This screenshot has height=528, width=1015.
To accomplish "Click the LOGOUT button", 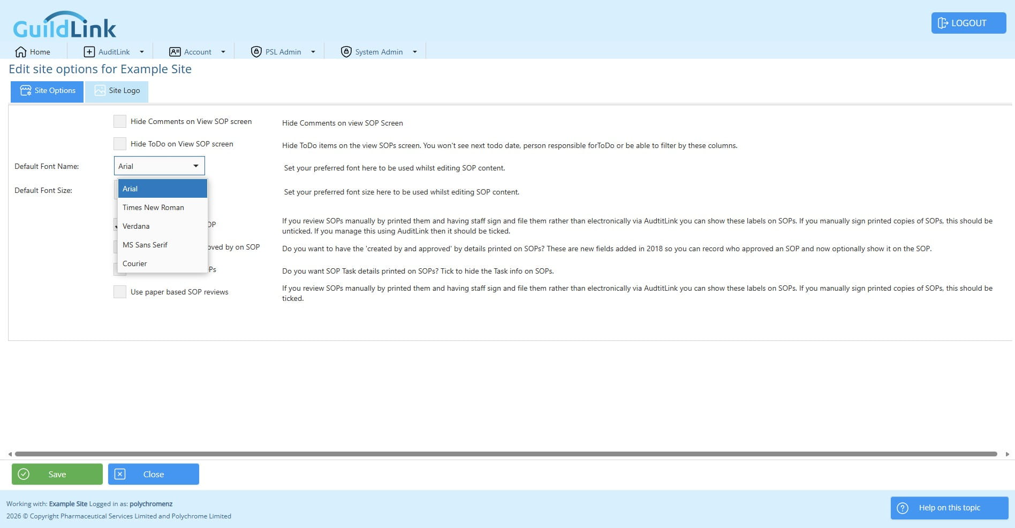I will [968, 23].
